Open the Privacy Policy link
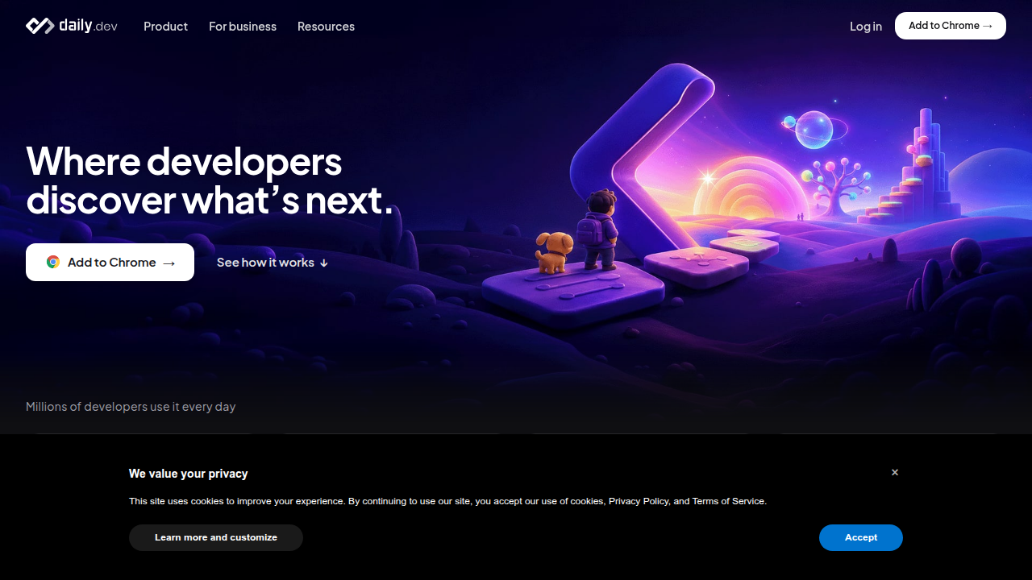1032x580 pixels. pyautogui.click(x=639, y=501)
